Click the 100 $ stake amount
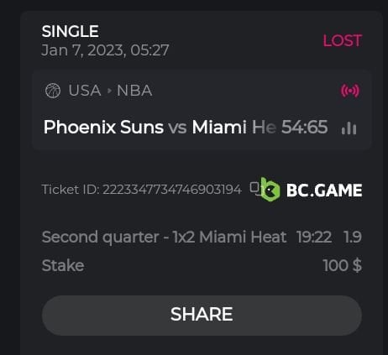Screen dimensions: 388x355 coord(343,265)
